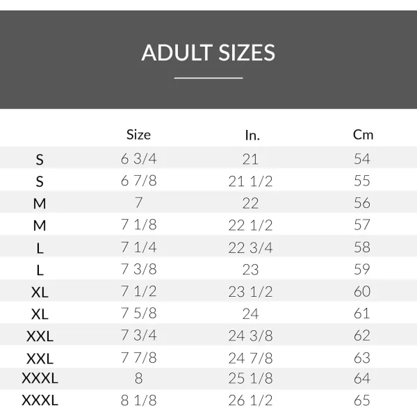The height and width of the screenshot is (417, 417).
Task: Click the 8 1/8 size cell
Action: [139, 401]
